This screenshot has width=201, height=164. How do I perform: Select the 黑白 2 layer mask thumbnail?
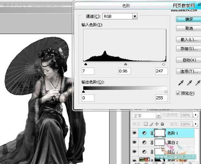[x=160, y=142]
